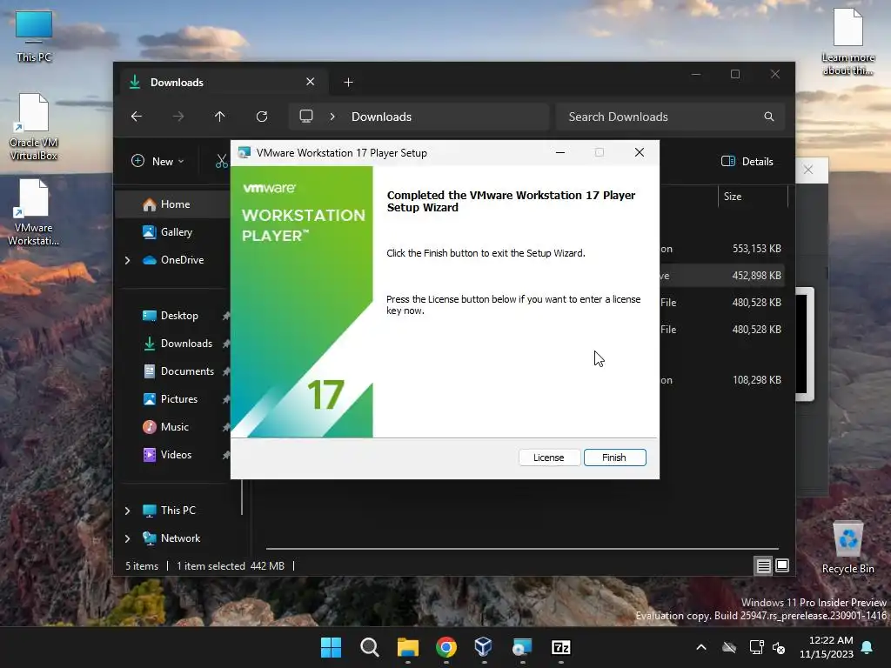Click the Cut scissors icon
This screenshot has height=668, width=891.
coord(222,161)
